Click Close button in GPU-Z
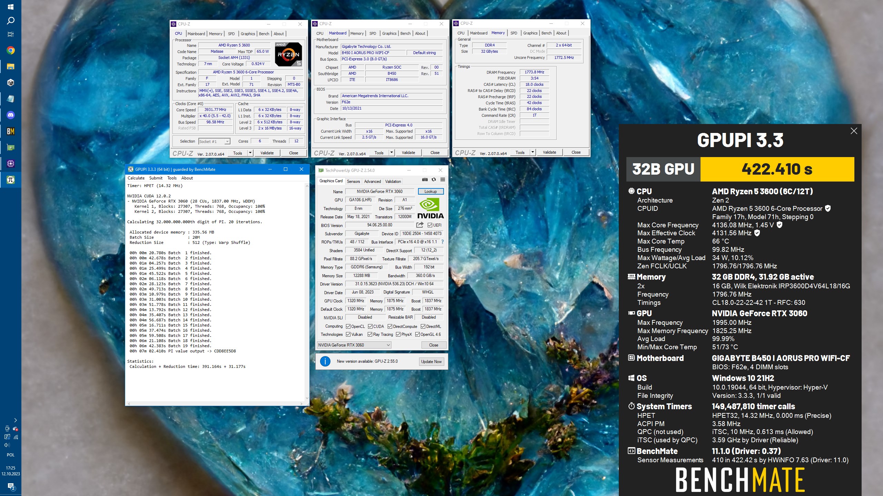The image size is (883, 496). click(434, 345)
